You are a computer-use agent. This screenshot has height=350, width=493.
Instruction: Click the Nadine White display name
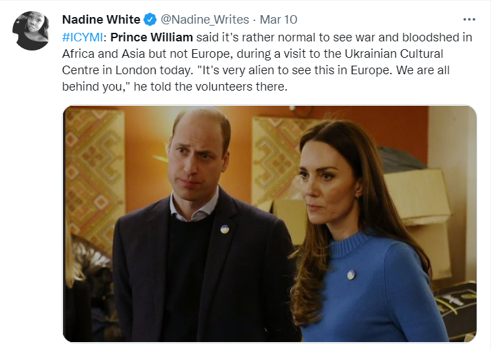tap(101, 20)
